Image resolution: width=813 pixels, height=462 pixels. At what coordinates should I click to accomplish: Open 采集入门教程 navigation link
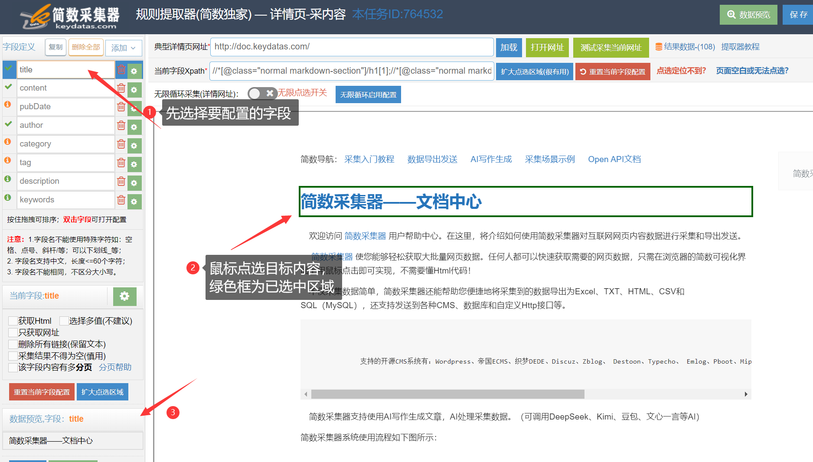[369, 159]
